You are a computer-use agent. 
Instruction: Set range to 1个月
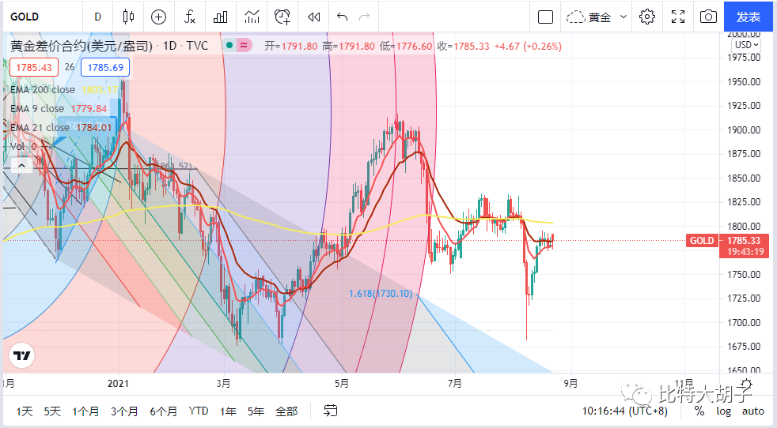(85, 411)
